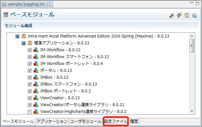Click the module icon beside ViewCreator/ポータル連携ライブラリ
This screenshot has height=127, width=202.
point(36,104)
